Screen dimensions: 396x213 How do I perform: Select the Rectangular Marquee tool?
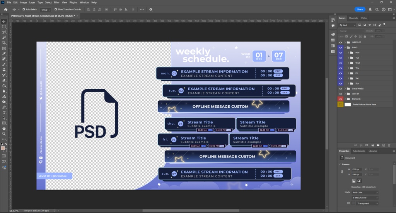coord(4,27)
